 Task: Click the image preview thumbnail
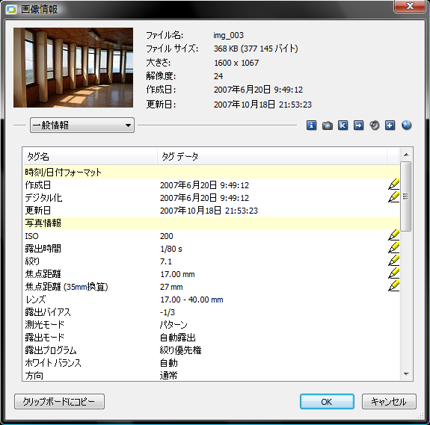point(73,67)
